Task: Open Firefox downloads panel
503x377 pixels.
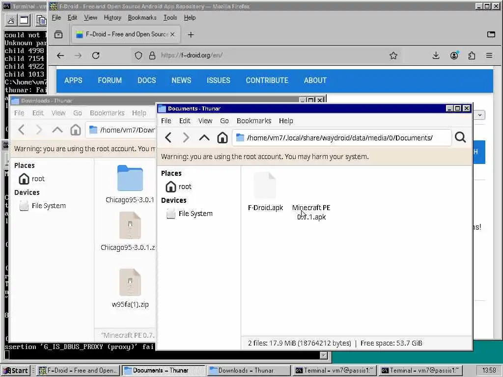Action: point(436,55)
